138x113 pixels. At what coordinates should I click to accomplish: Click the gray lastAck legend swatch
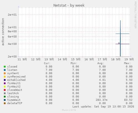[5, 93]
